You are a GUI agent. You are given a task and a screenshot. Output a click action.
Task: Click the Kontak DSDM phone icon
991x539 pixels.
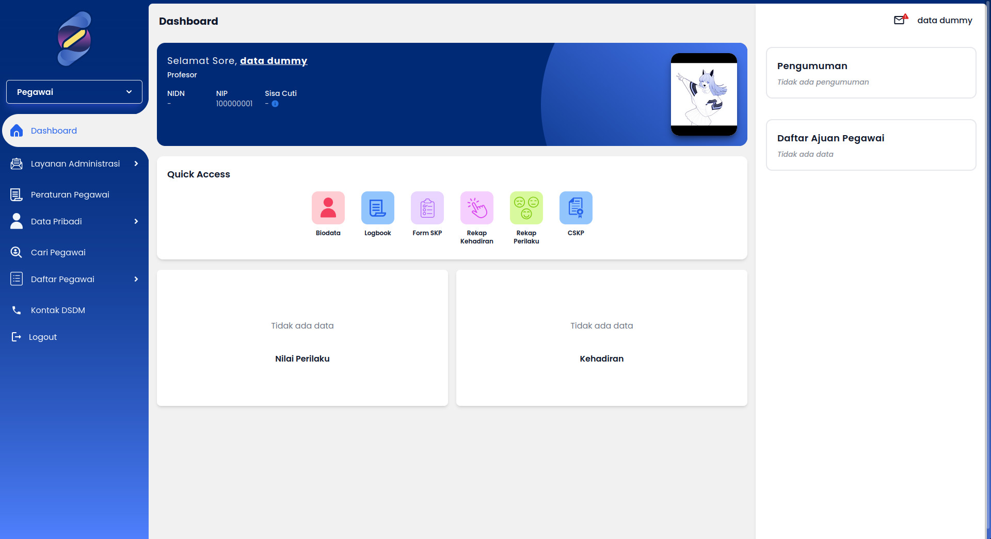click(x=17, y=310)
